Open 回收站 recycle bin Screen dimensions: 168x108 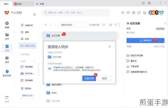click(x=26, y=88)
